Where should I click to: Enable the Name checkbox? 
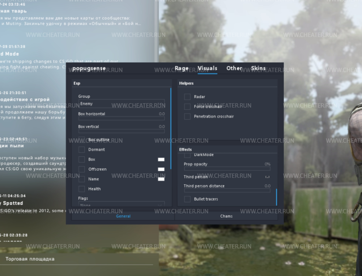pyautogui.click(x=81, y=179)
